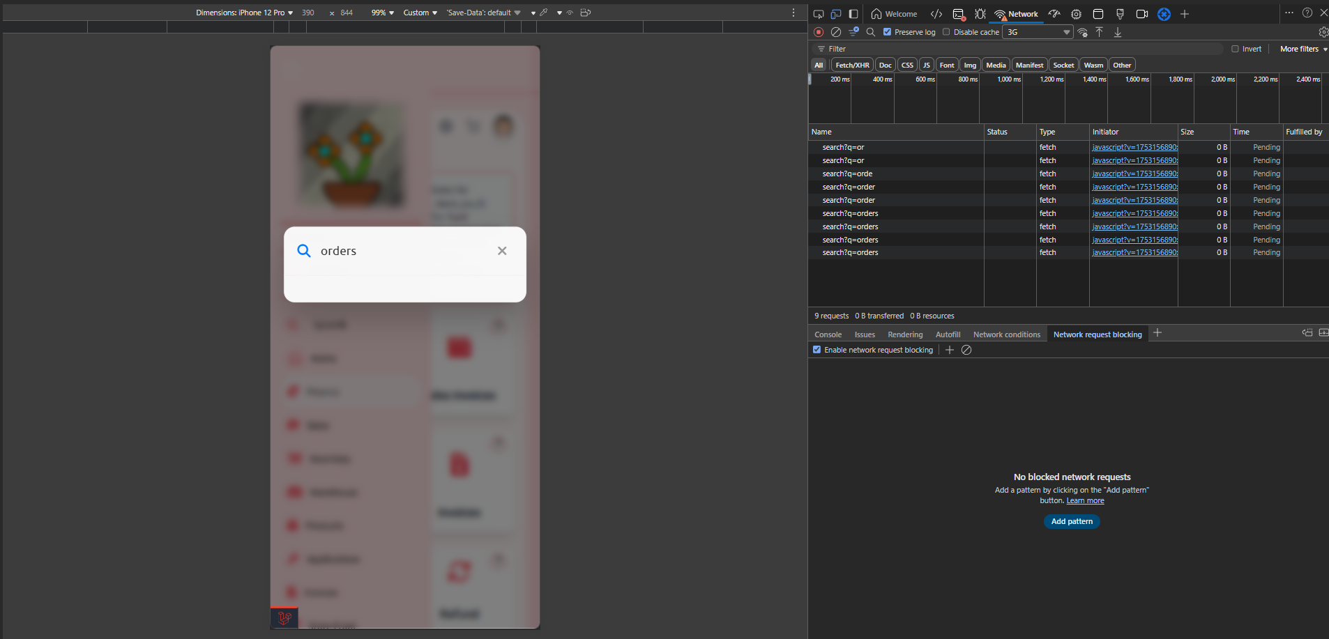The width and height of the screenshot is (1329, 639).
Task: Click the Add pattern button
Action: point(1072,521)
